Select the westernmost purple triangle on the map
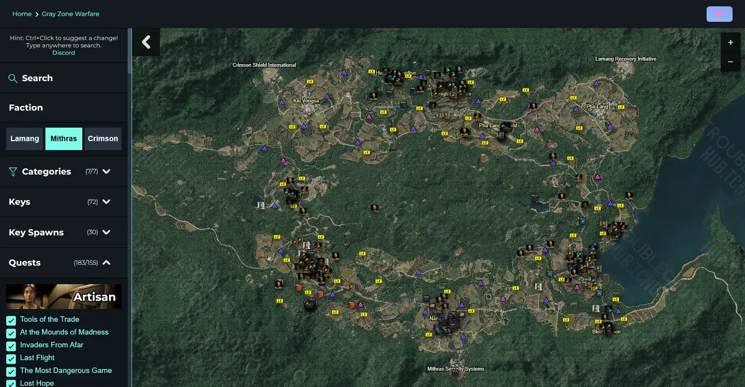Screen dimensions: 745x387 (x=264, y=148)
